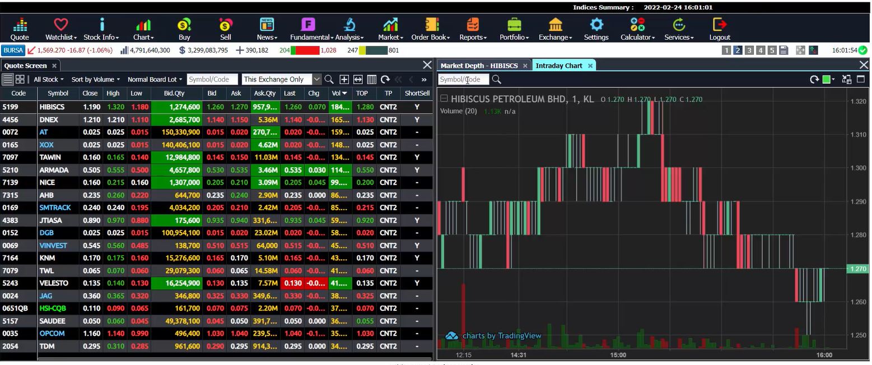Click the add (plus box) icon in Quote Screen
Image resolution: width=872 pixels, height=365 pixels.
coord(344,79)
